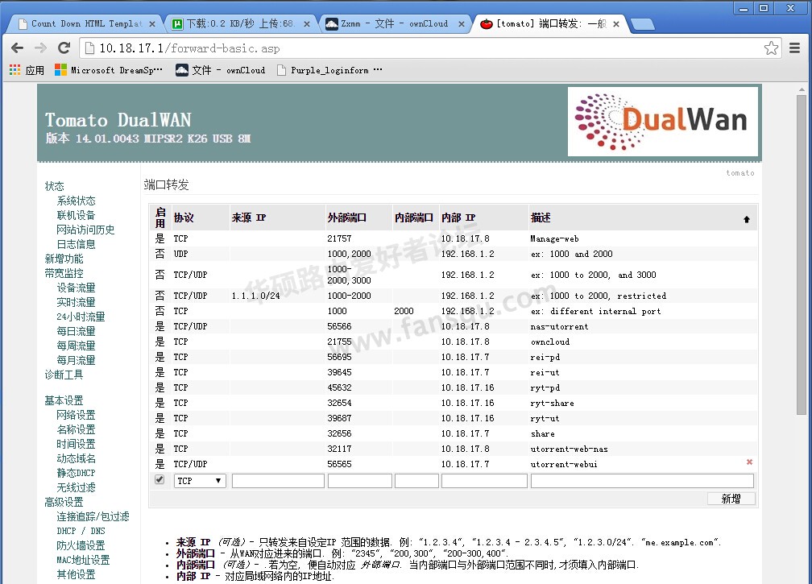Delete the utorrent-webui rule with red X
This screenshot has height=584, width=812.
(x=749, y=462)
